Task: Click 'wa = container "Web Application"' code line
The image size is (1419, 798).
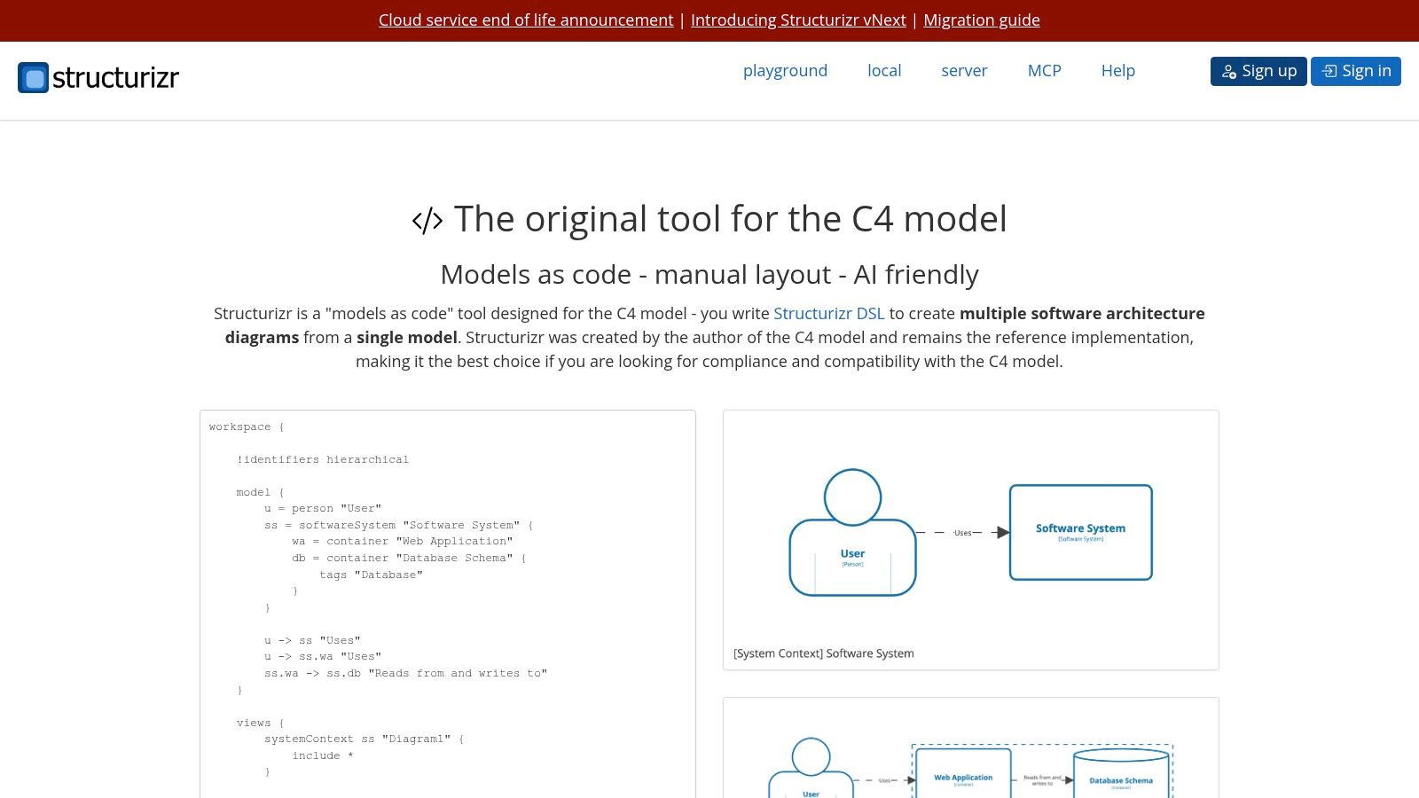Action: pos(402,541)
